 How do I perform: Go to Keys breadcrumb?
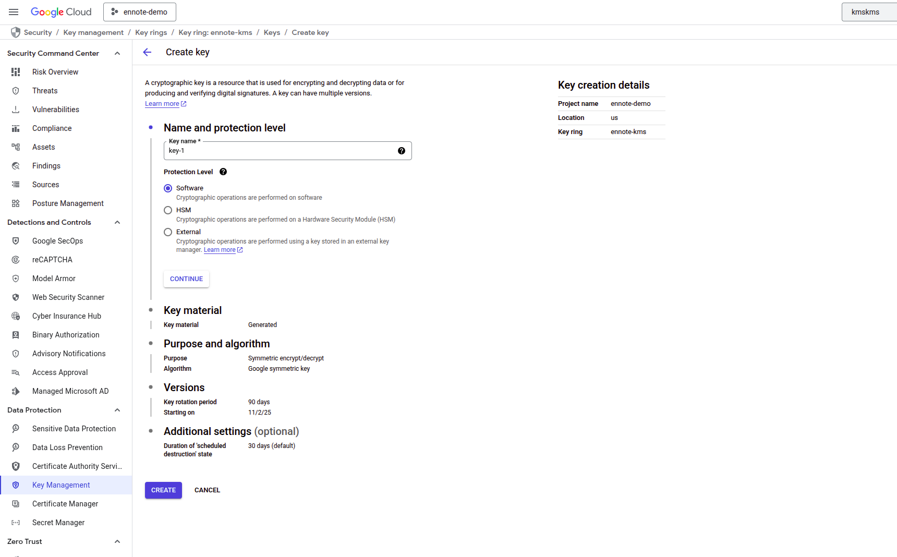(272, 32)
